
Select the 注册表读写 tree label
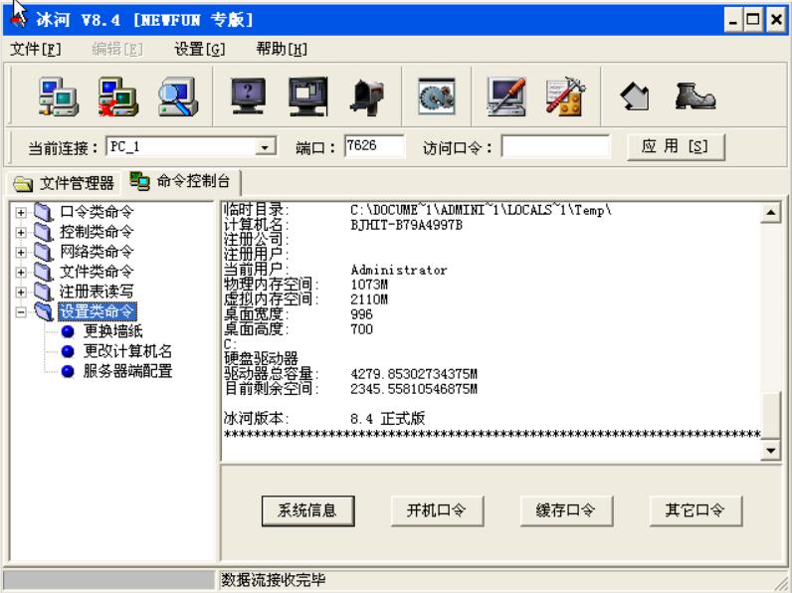coord(97,292)
